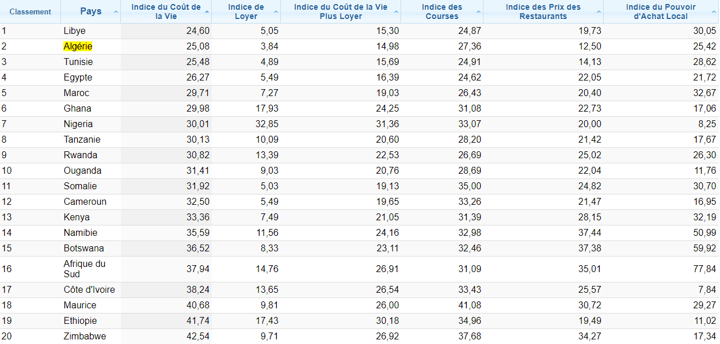Image resolution: width=720 pixels, height=344 pixels.
Task: Click sort arrow for Pouvoir d'Achat Local column
Action: point(714,12)
